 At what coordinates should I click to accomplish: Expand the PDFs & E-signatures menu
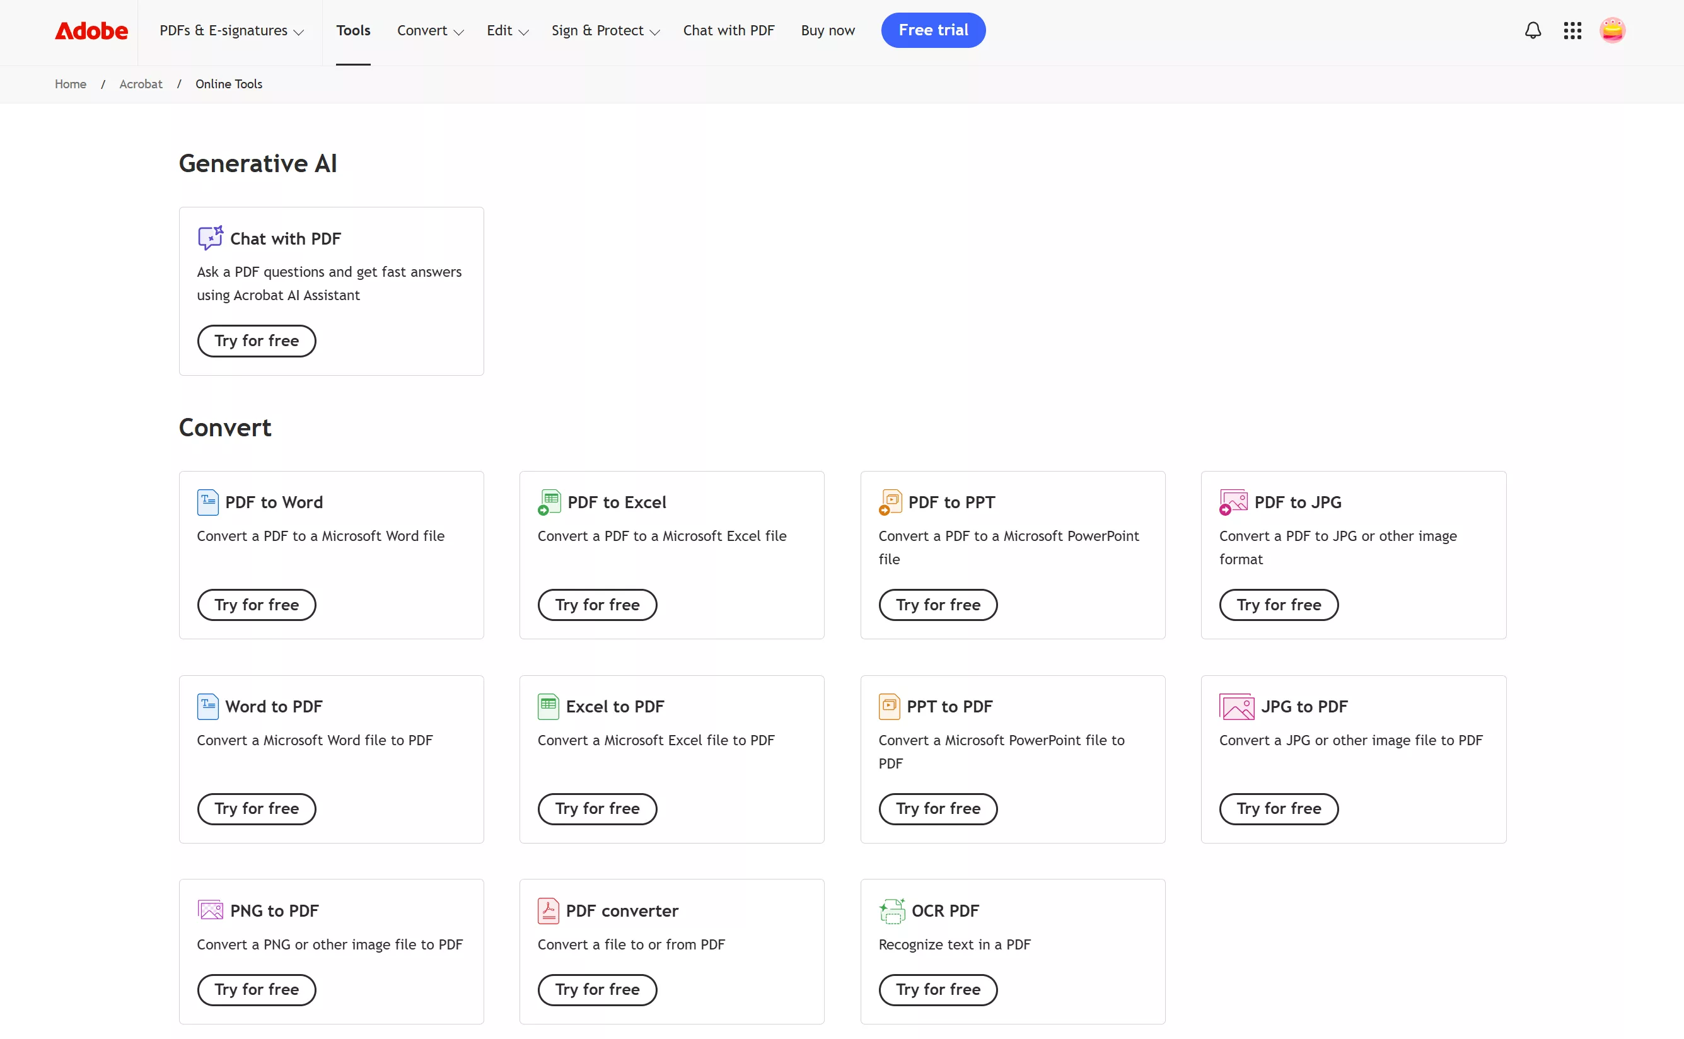click(231, 31)
